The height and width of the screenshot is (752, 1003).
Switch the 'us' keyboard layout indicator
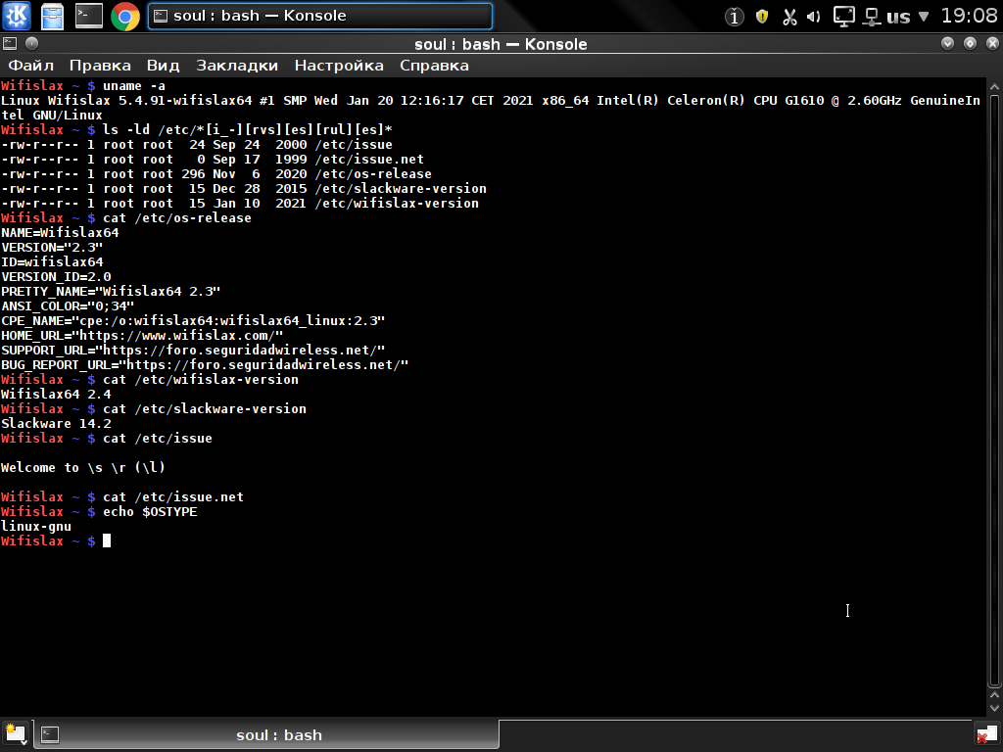tap(898, 17)
